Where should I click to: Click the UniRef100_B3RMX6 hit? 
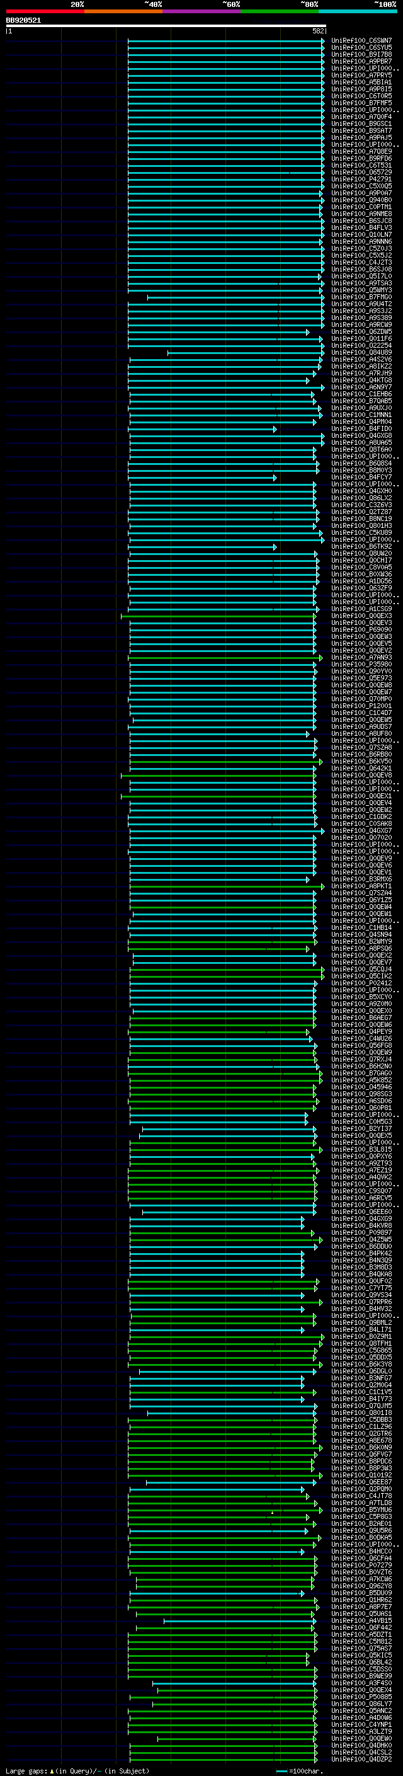click(361, 879)
